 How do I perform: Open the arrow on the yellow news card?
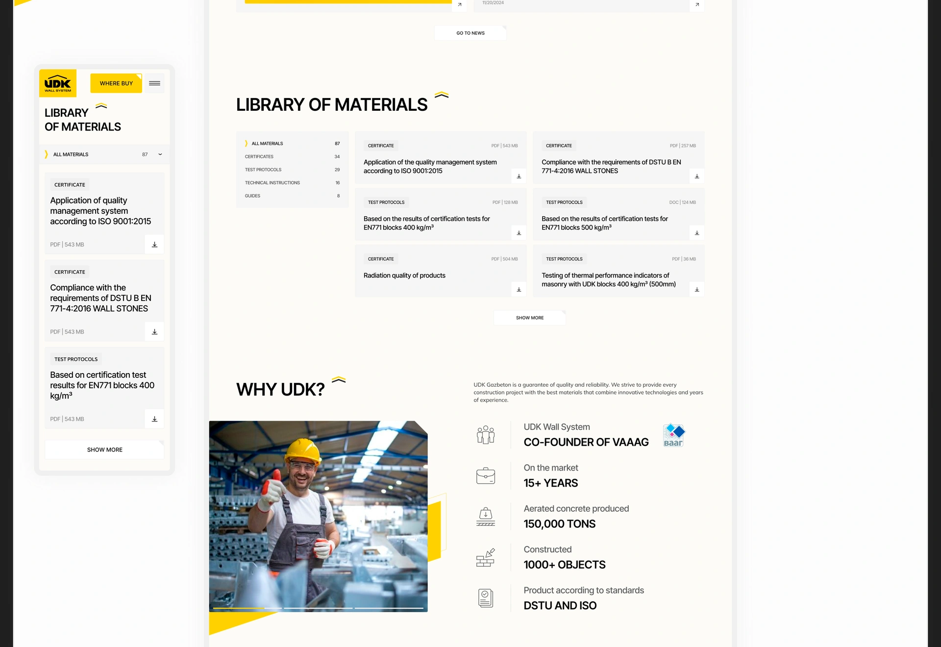pyautogui.click(x=459, y=5)
